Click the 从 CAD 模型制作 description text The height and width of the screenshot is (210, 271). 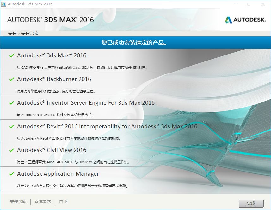[82, 67]
